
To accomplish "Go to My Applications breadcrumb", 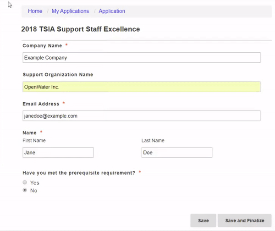I will point(70,11).
